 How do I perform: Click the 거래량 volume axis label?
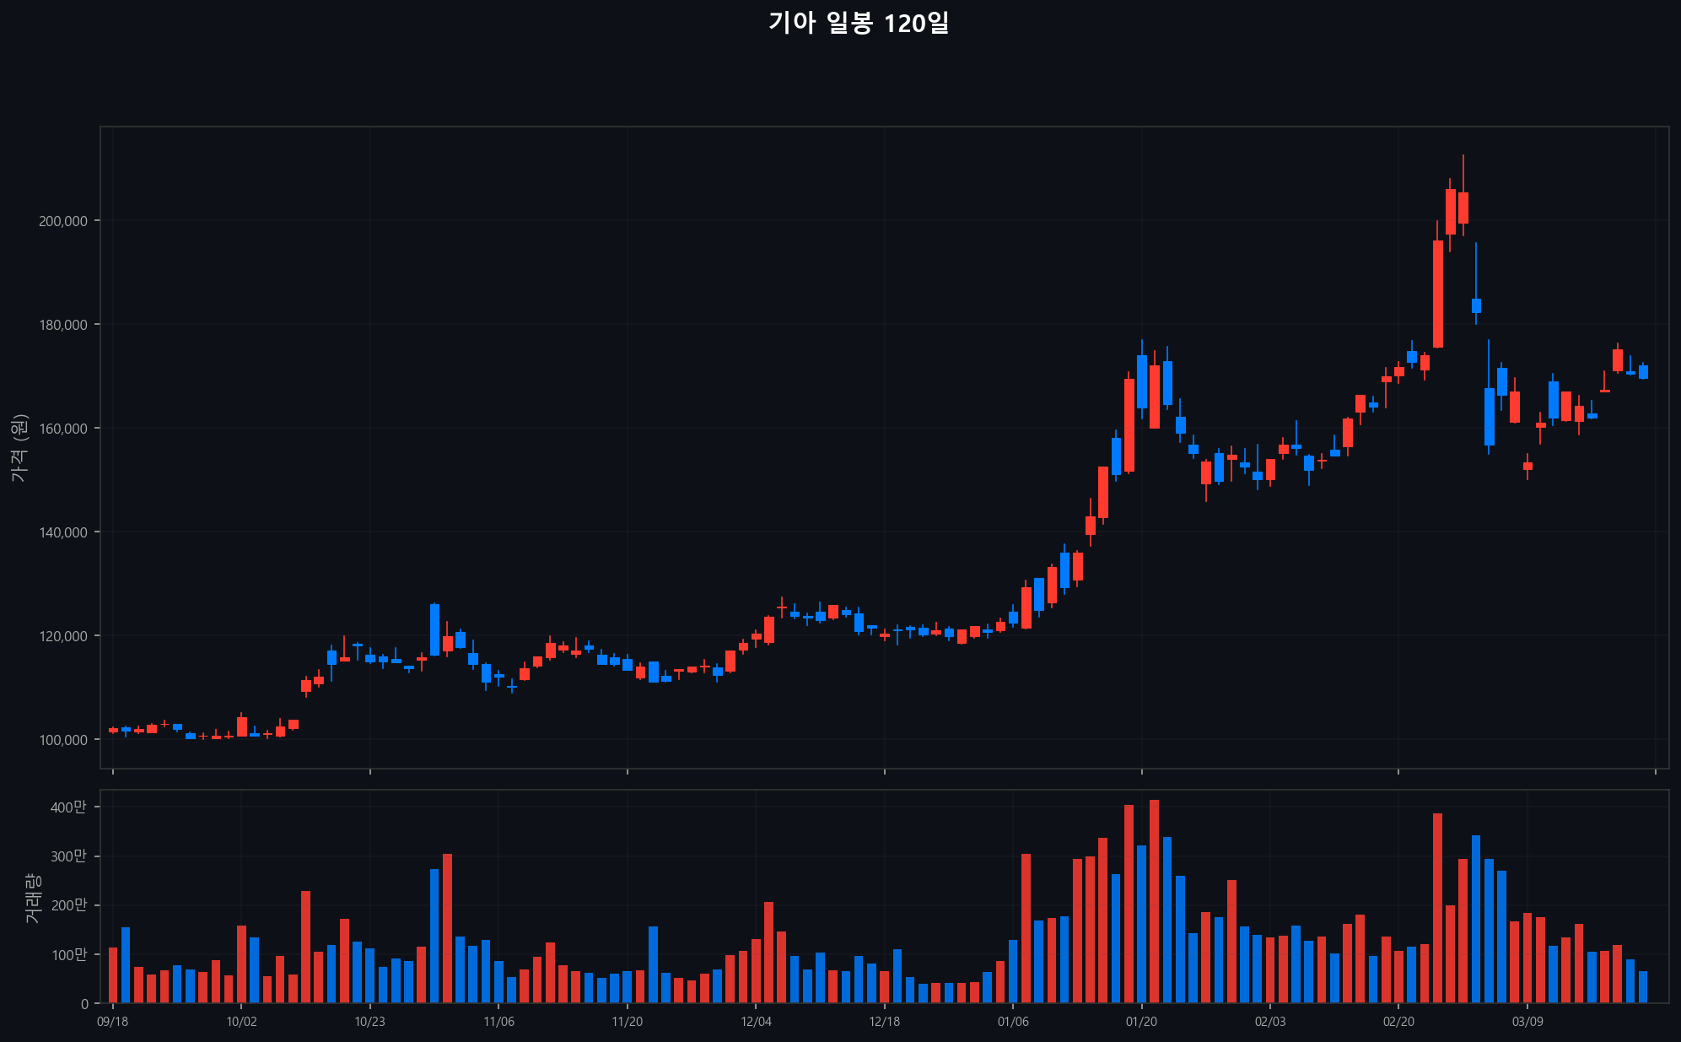[x=32, y=898]
